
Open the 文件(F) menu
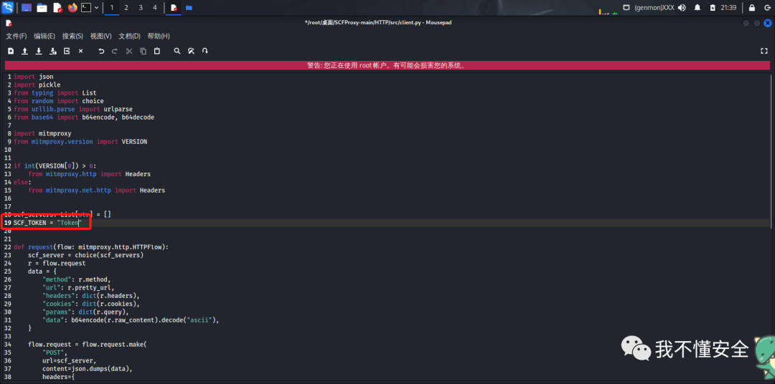tap(17, 36)
